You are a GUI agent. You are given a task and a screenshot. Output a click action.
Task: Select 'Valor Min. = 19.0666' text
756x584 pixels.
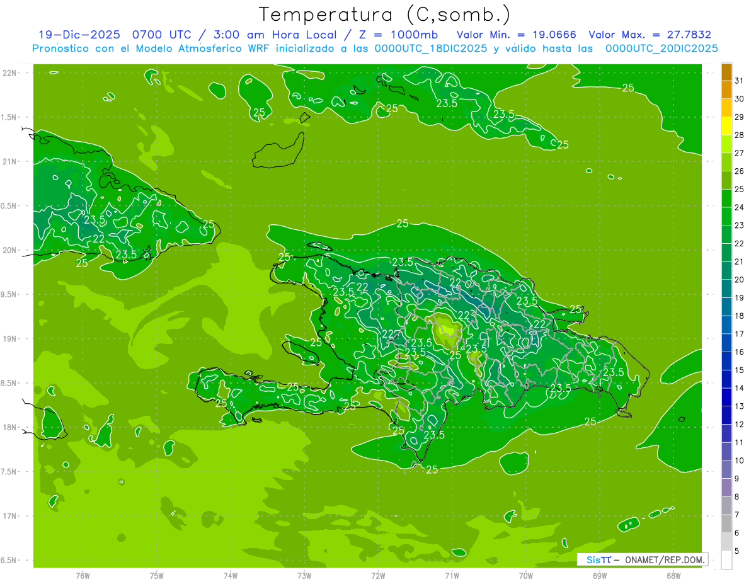(517, 35)
